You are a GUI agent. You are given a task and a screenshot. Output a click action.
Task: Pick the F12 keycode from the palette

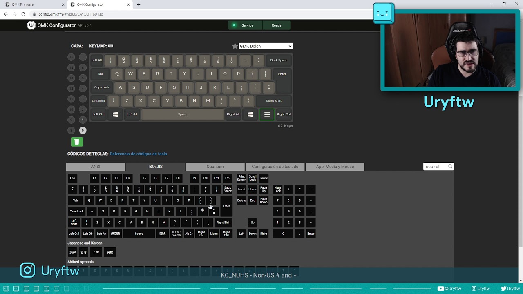228,178
